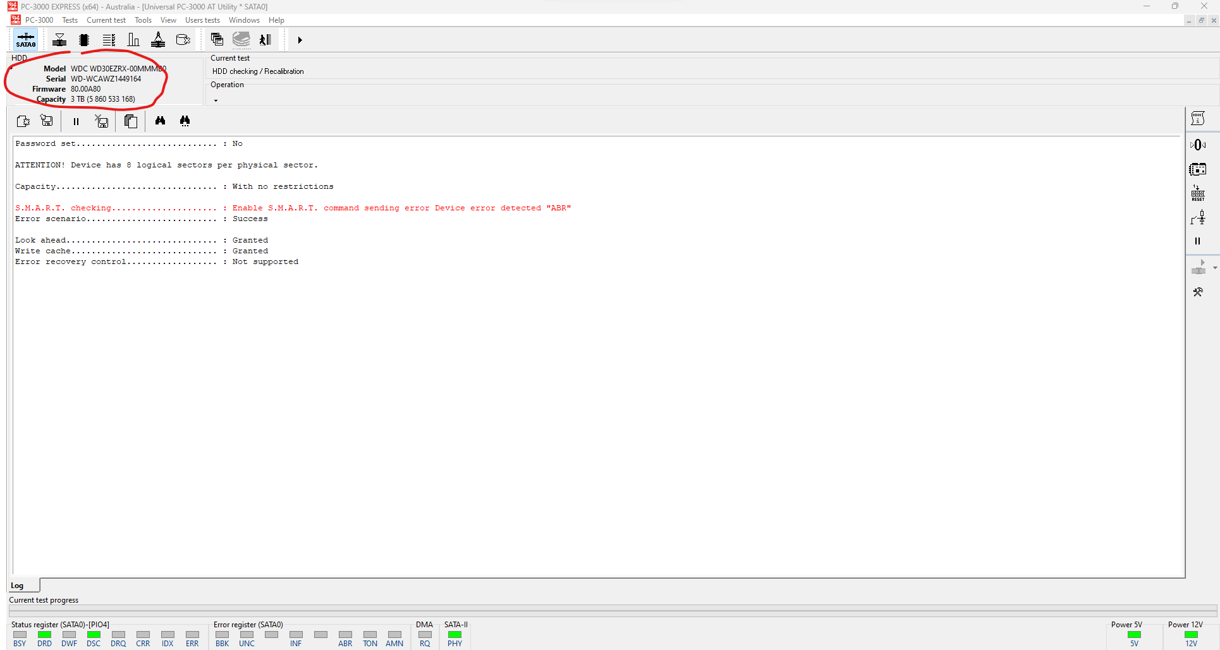Click the binoculars search icon in log toolbar
Viewport: 1220px width, 650px height.
click(x=160, y=121)
